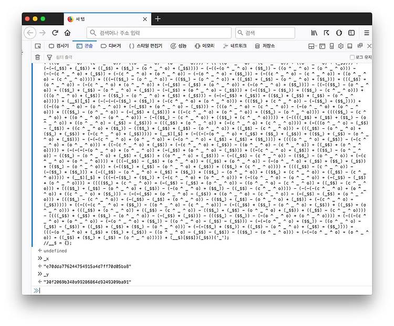Screen dimensions: 394x326
Task: Open the library bookshelf icon
Action: click(x=314, y=33)
